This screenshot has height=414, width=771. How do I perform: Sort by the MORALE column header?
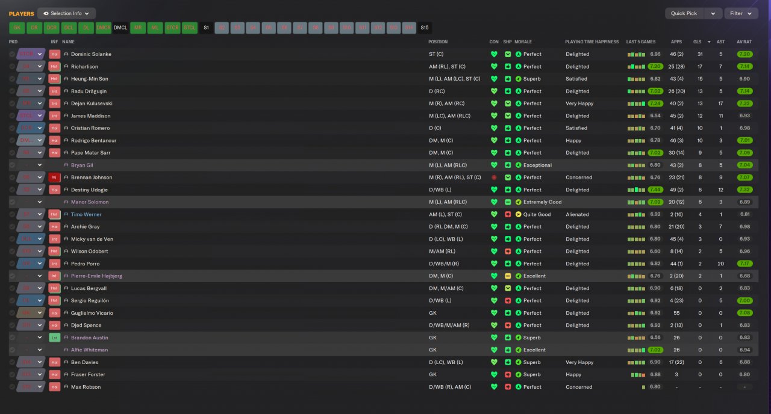pos(523,42)
